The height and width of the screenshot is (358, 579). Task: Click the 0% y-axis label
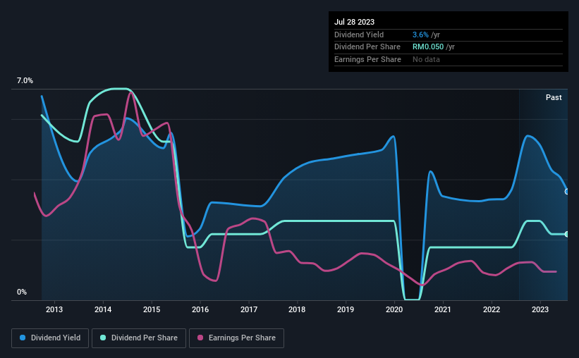[x=22, y=292]
